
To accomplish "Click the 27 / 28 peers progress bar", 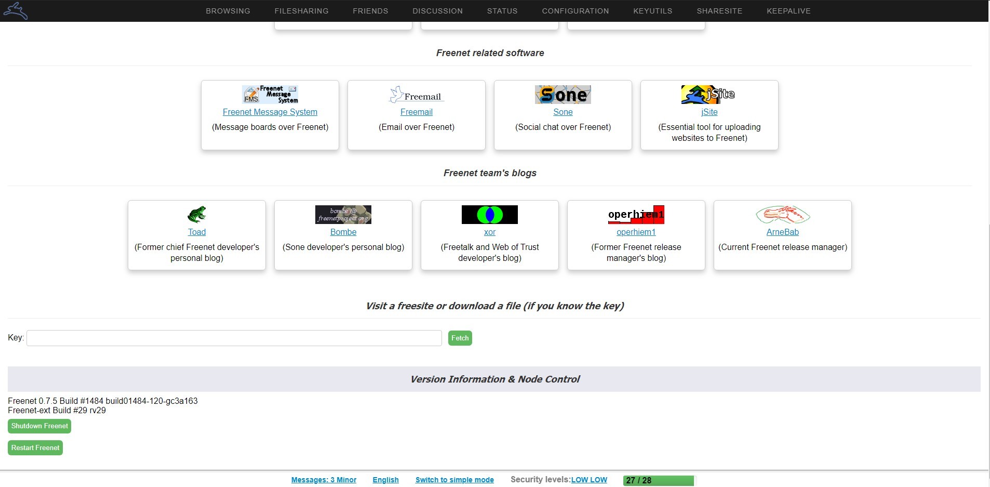I will point(659,480).
